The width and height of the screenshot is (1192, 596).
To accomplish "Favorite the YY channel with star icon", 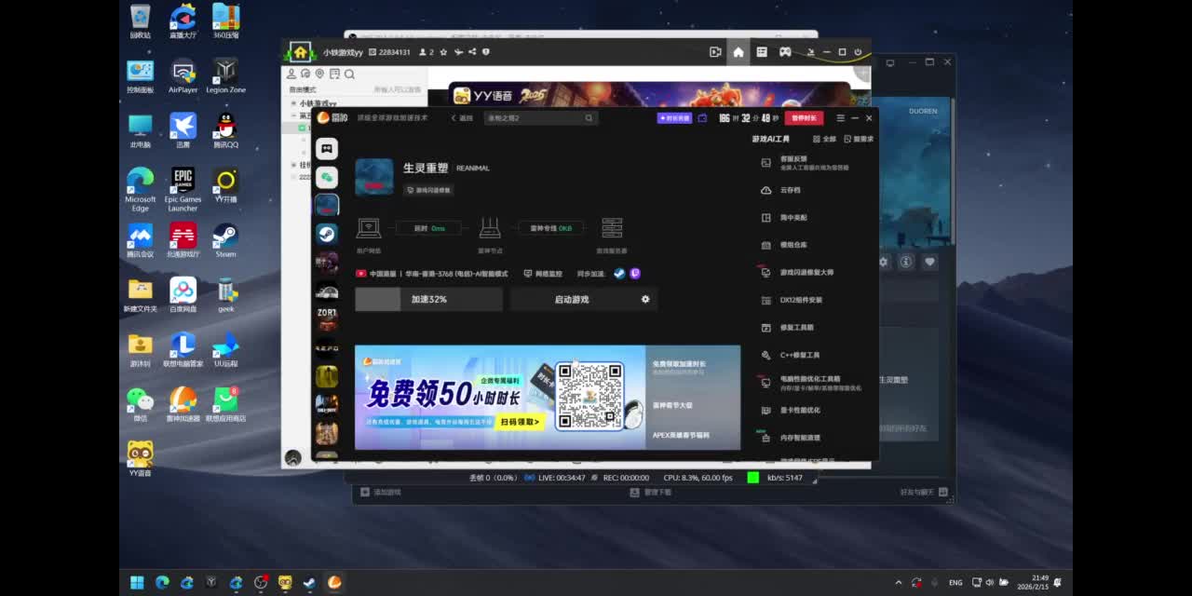I will (444, 52).
